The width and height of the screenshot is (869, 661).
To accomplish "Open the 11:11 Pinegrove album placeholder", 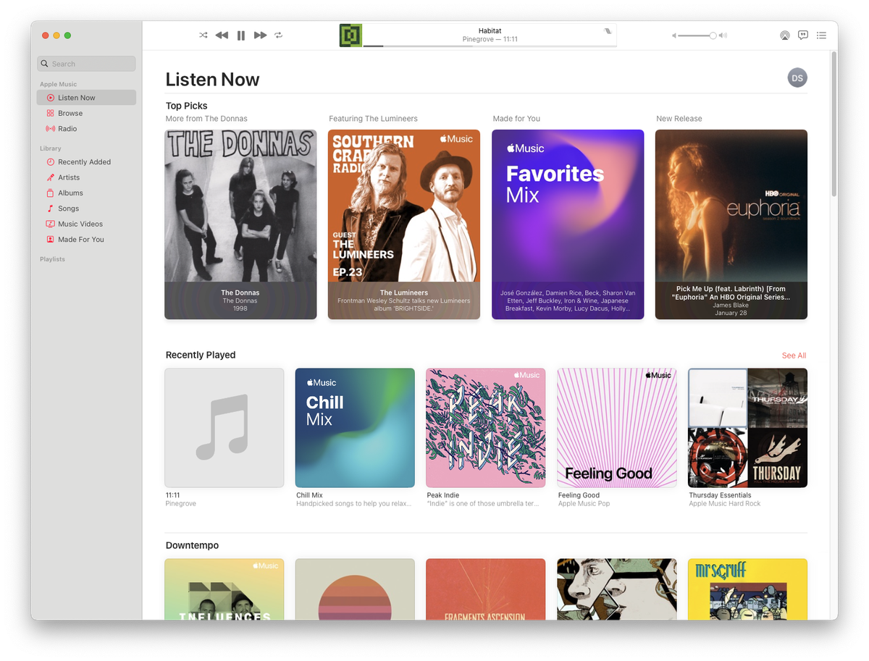I will [224, 428].
